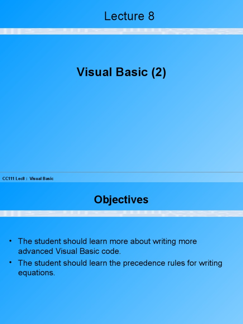
Task: Click the "(2)" in the Visual Basic heading
Action: pos(159,72)
